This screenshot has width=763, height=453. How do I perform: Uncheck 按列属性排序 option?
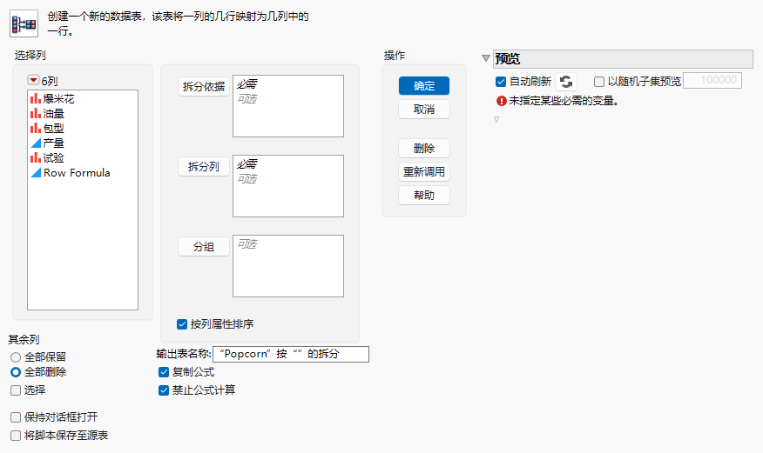point(182,323)
